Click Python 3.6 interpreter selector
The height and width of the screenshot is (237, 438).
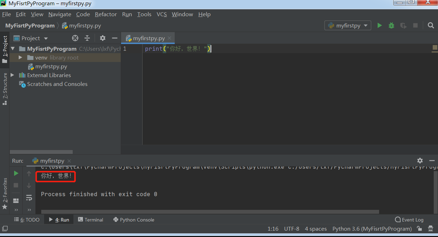pyautogui.click(x=372, y=229)
